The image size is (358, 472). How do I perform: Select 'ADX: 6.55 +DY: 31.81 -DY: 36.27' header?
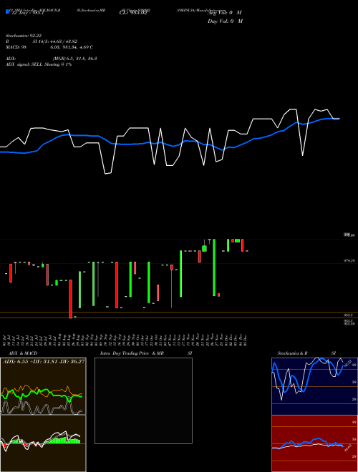(44, 361)
